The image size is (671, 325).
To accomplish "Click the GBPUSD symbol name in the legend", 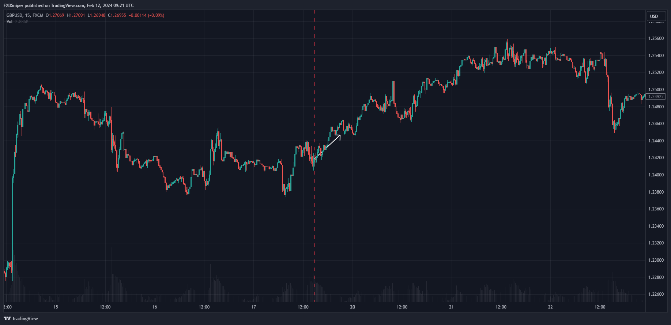I will (x=15, y=15).
